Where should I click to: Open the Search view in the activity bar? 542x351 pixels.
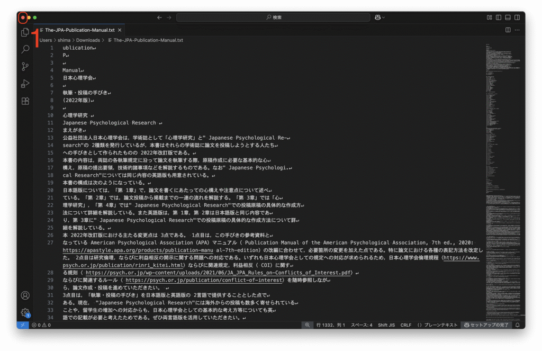(x=25, y=49)
